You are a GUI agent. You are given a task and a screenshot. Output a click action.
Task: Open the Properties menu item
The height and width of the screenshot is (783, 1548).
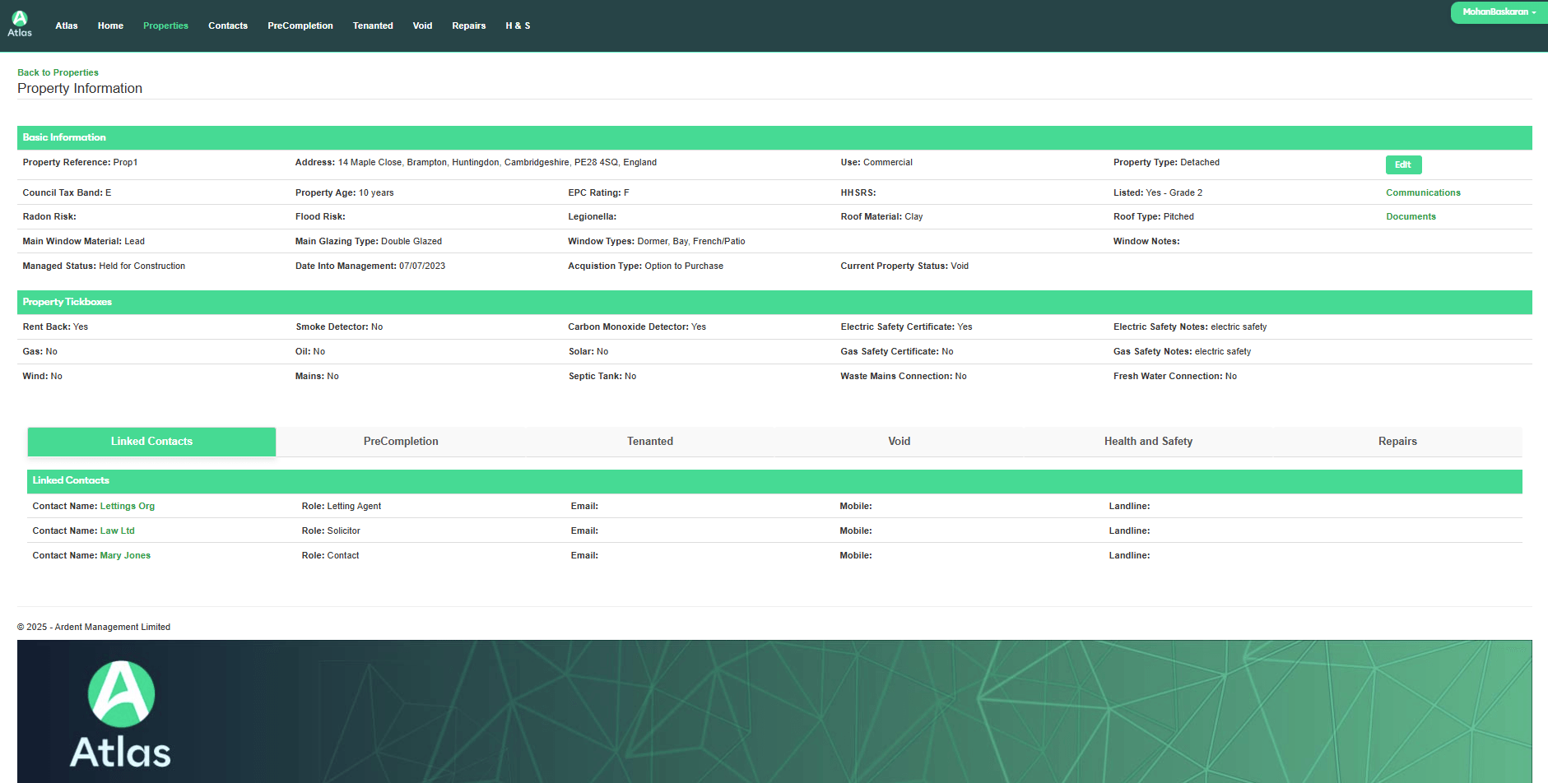click(165, 26)
